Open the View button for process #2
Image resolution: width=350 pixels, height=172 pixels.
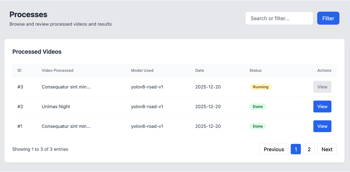[x=322, y=107]
